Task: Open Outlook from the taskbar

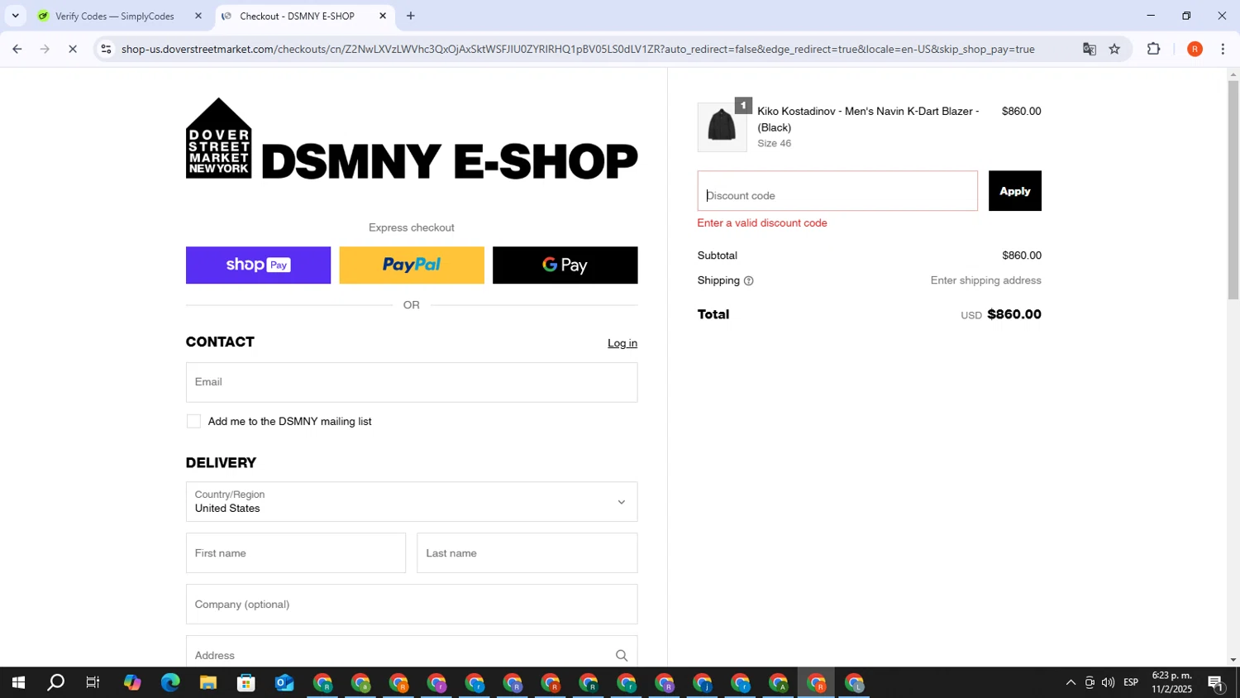Action: pos(284,683)
